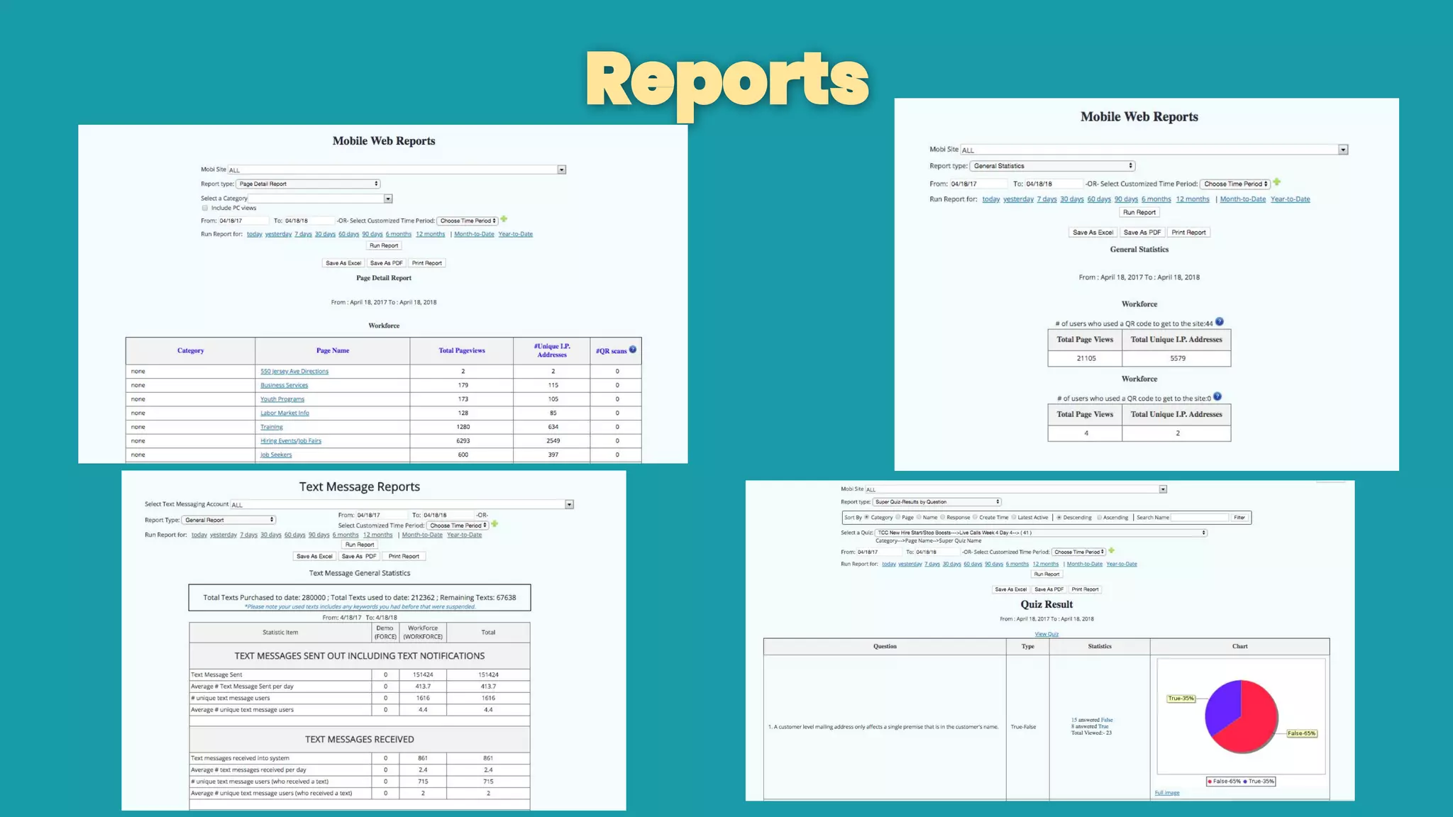Select Sort By Name radio button

(919, 517)
